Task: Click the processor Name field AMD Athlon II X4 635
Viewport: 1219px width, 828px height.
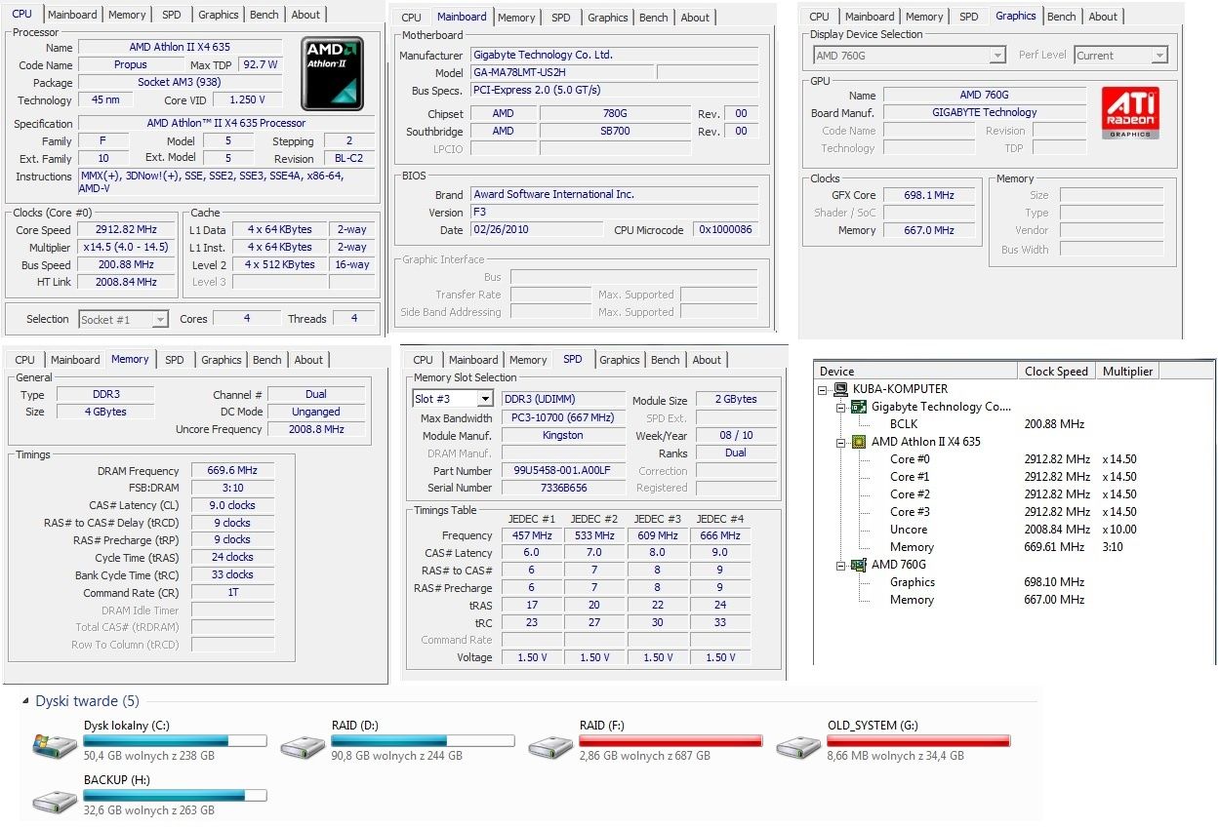Action: tap(181, 47)
